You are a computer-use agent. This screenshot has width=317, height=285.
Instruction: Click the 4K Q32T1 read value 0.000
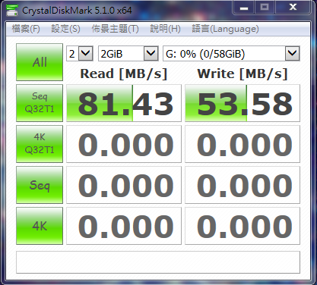point(124,144)
